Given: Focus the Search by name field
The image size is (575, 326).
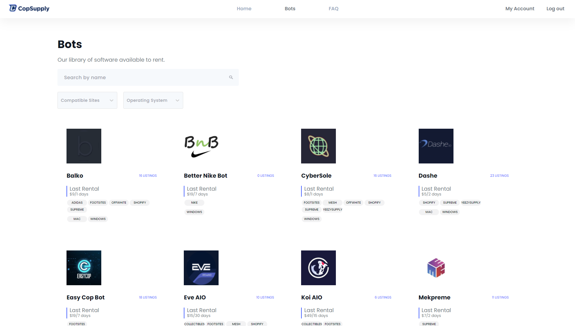Looking at the screenshot, I should (x=142, y=77).
